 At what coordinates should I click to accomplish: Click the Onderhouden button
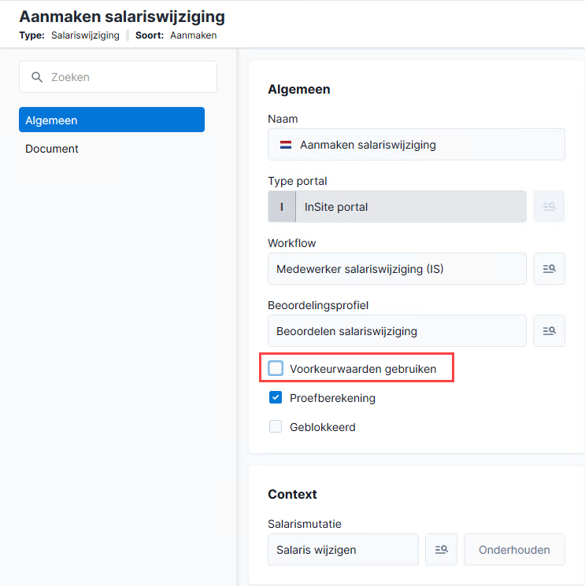pos(514,549)
